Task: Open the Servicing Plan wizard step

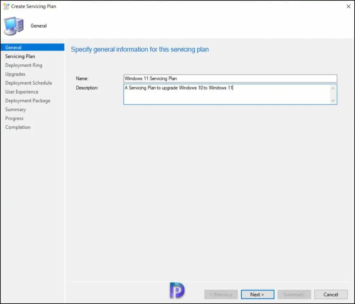Action: pos(20,56)
